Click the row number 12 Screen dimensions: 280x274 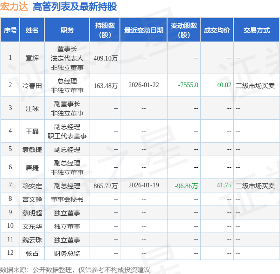[10, 253]
